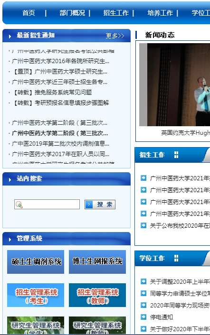Open 关于做好2020年下半年 article
Viewport: 210px width, 335px height.
180,329
